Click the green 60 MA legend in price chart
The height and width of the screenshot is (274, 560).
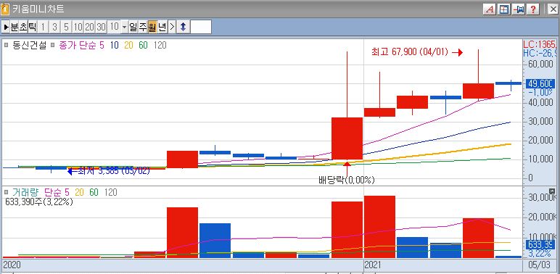click(x=143, y=46)
